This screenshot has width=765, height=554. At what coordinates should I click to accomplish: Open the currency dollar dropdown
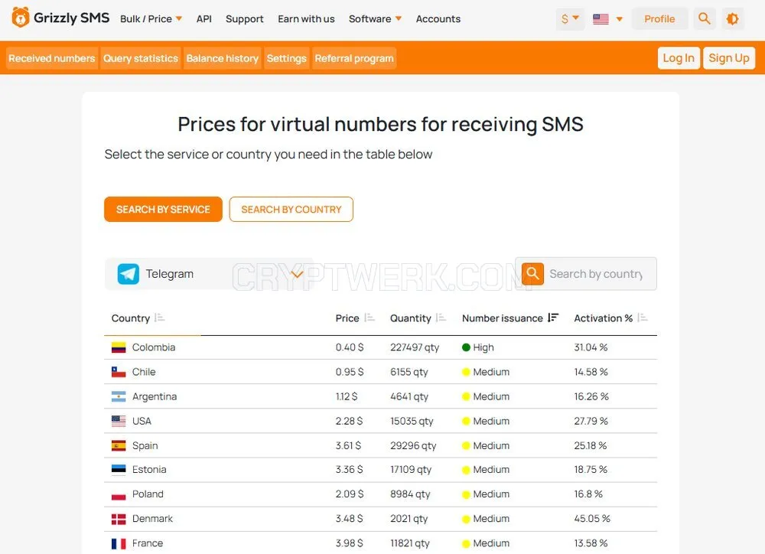point(570,18)
